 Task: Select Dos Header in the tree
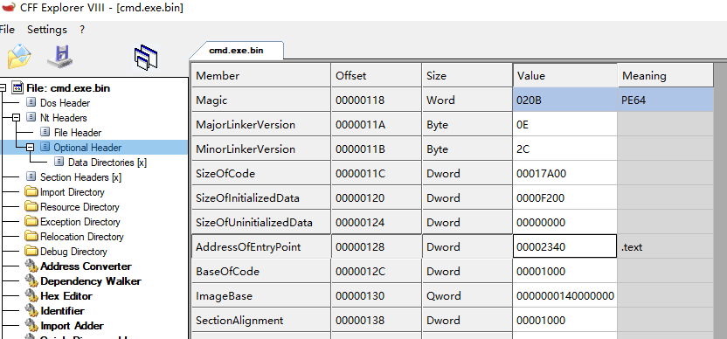click(x=65, y=103)
